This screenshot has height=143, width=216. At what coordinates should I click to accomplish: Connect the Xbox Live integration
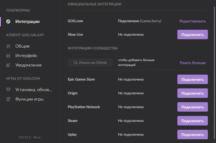click(193, 35)
